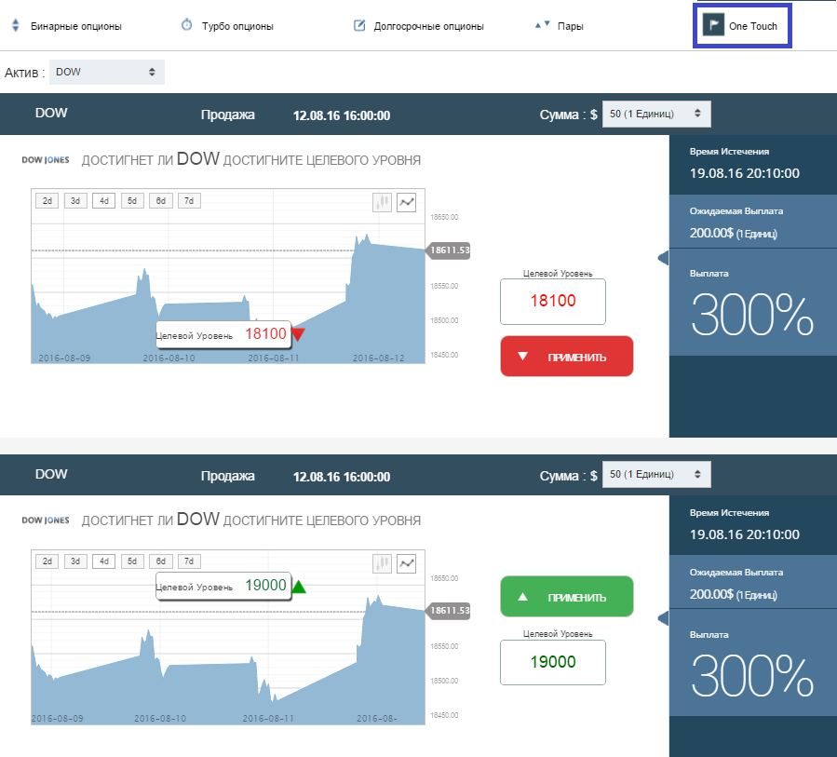Click the 18611.53 price tag on top chart
The height and width of the screenshot is (757, 837).
(x=449, y=250)
